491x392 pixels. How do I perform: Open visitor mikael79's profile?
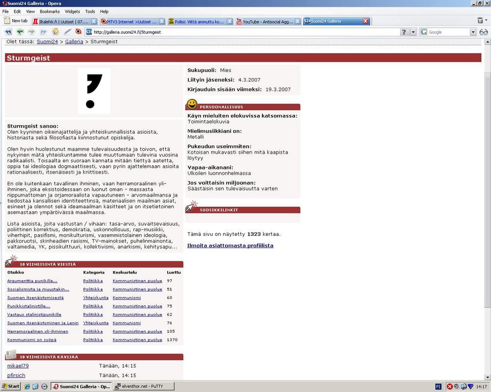(x=18, y=366)
